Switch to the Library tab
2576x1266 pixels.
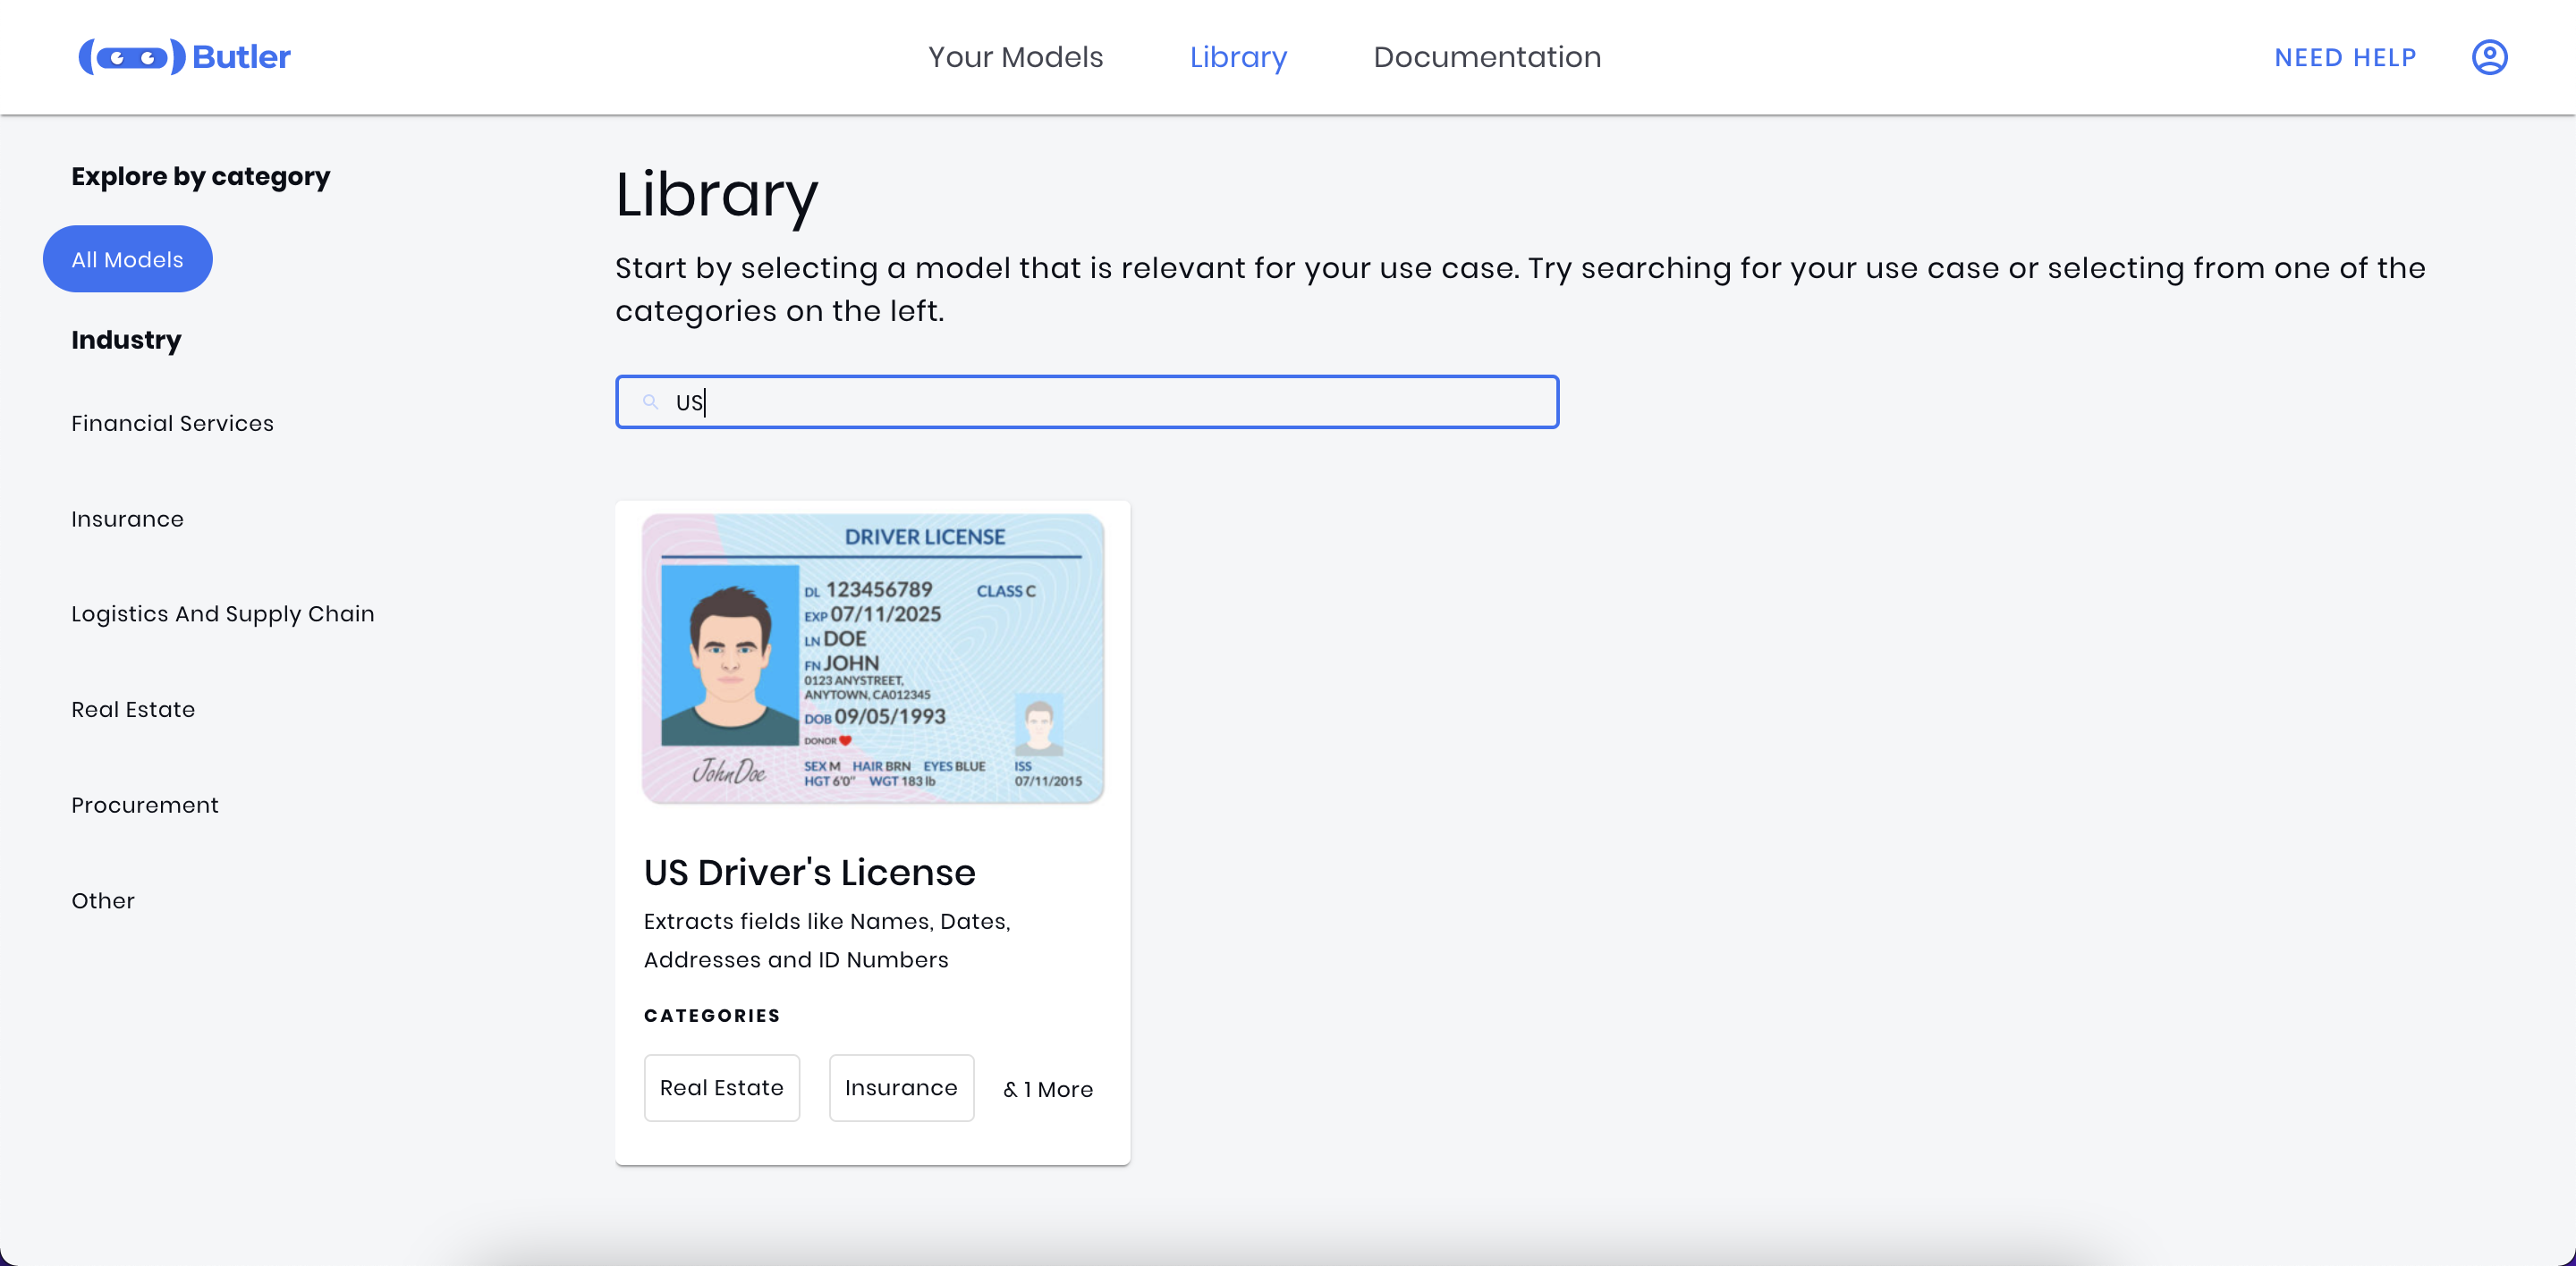(x=1238, y=57)
